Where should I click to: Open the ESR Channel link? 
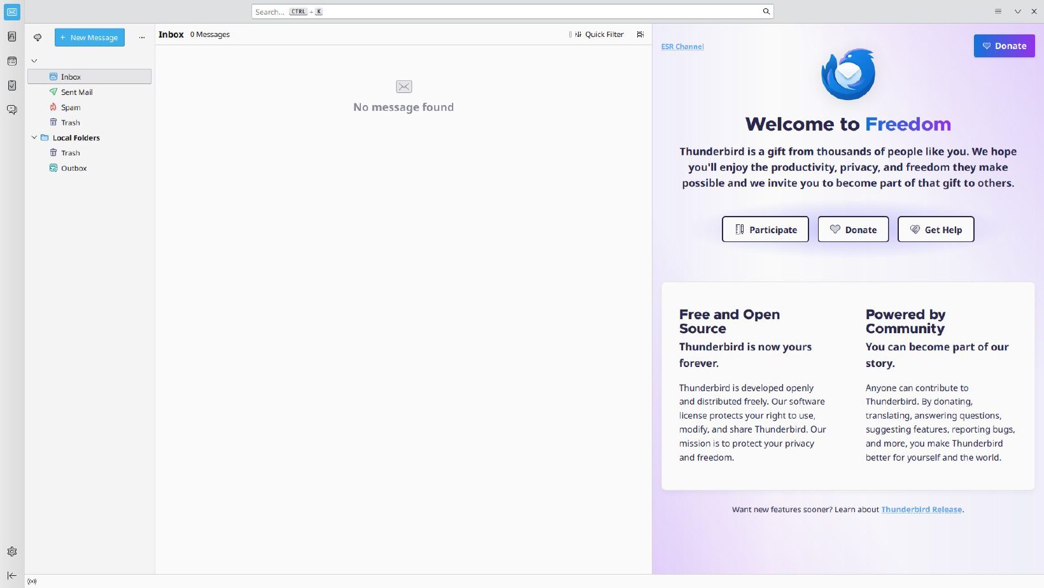pos(682,47)
